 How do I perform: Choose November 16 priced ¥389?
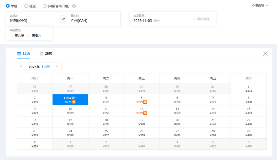coord(35,122)
